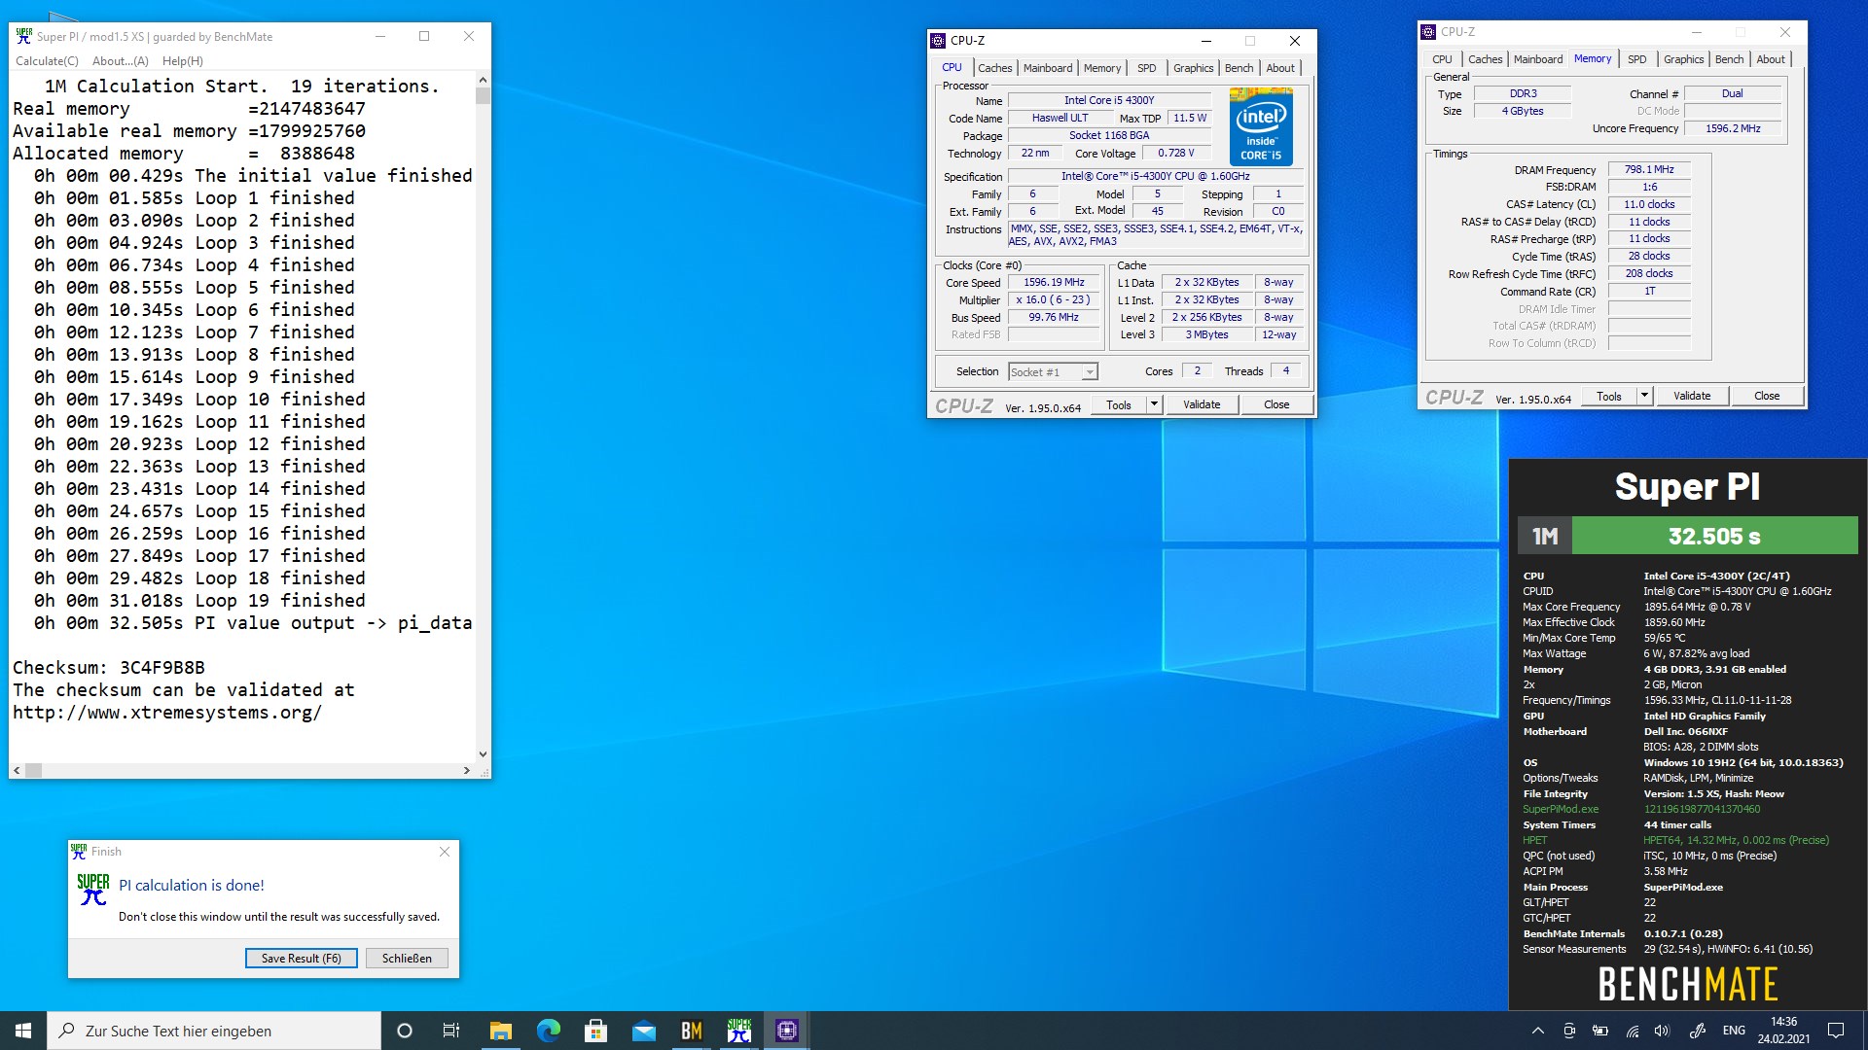Image resolution: width=1868 pixels, height=1050 pixels.
Task: Open Cortana circle icon in taskbar
Action: point(405,1031)
